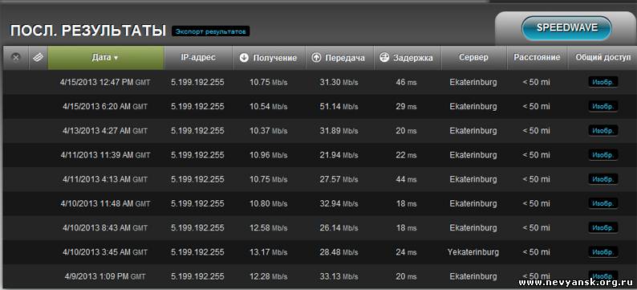Click Экспорт результатов link
This screenshot has height=290, width=637.
211,31
